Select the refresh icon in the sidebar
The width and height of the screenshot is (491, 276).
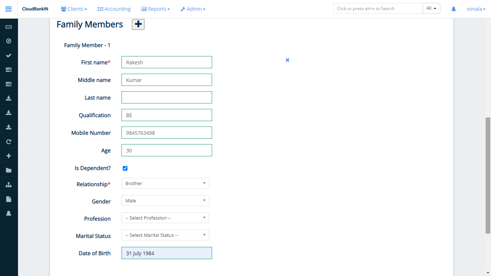[9, 141]
